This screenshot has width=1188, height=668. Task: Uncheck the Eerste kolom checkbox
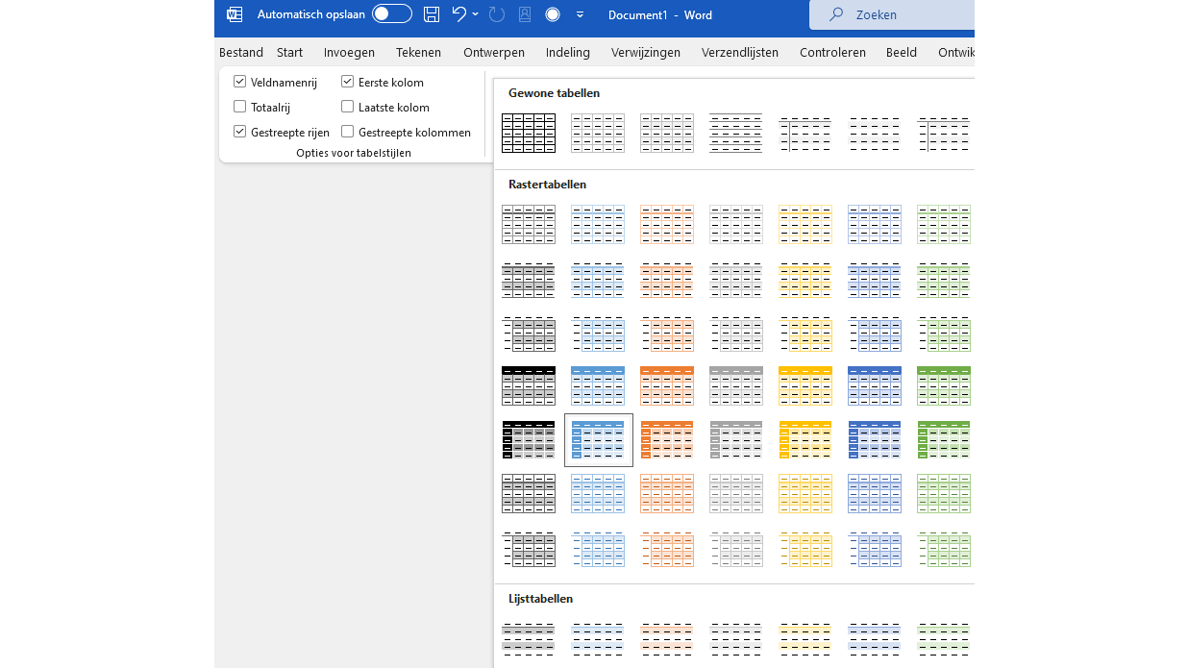348,82
